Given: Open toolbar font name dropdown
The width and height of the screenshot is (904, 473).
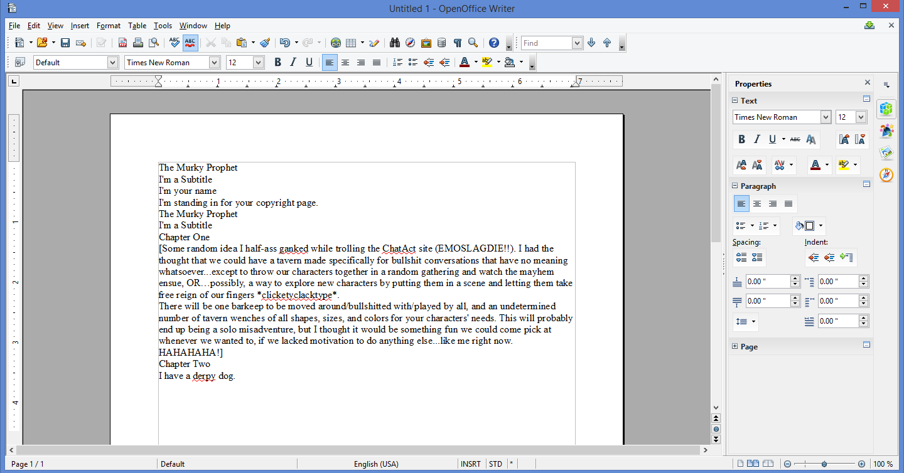Looking at the screenshot, I should click(x=215, y=62).
